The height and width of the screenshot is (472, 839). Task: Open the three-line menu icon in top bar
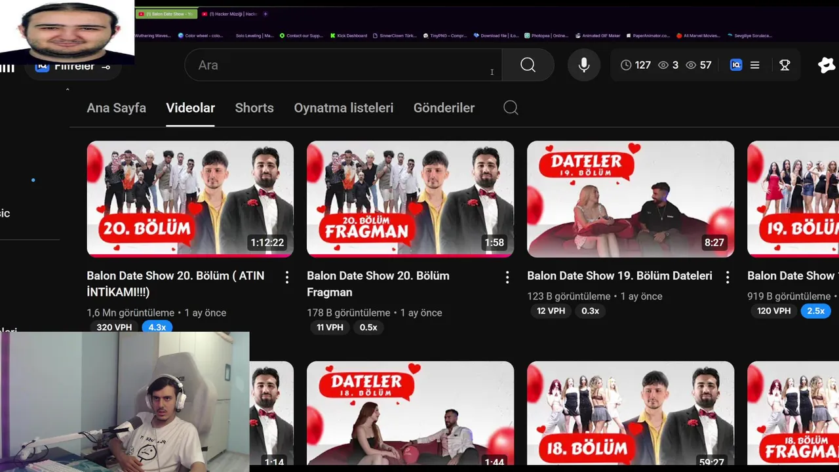(x=755, y=65)
